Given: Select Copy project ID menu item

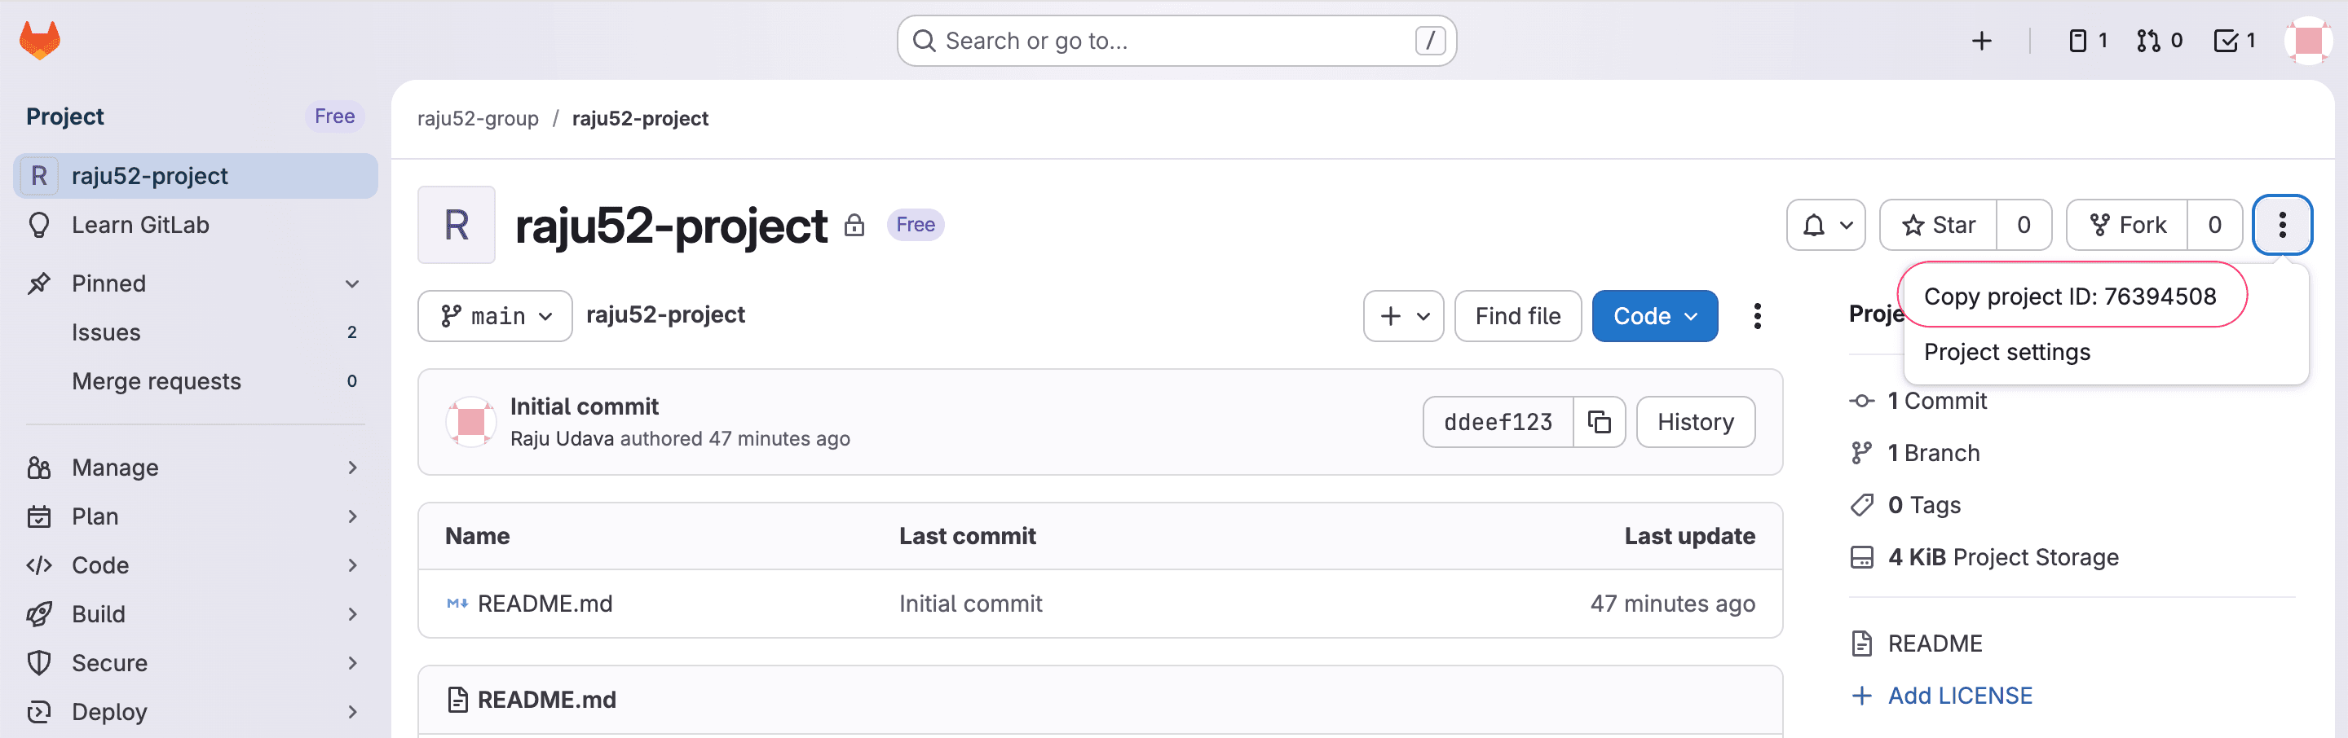Looking at the screenshot, I should click(2069, 297).
